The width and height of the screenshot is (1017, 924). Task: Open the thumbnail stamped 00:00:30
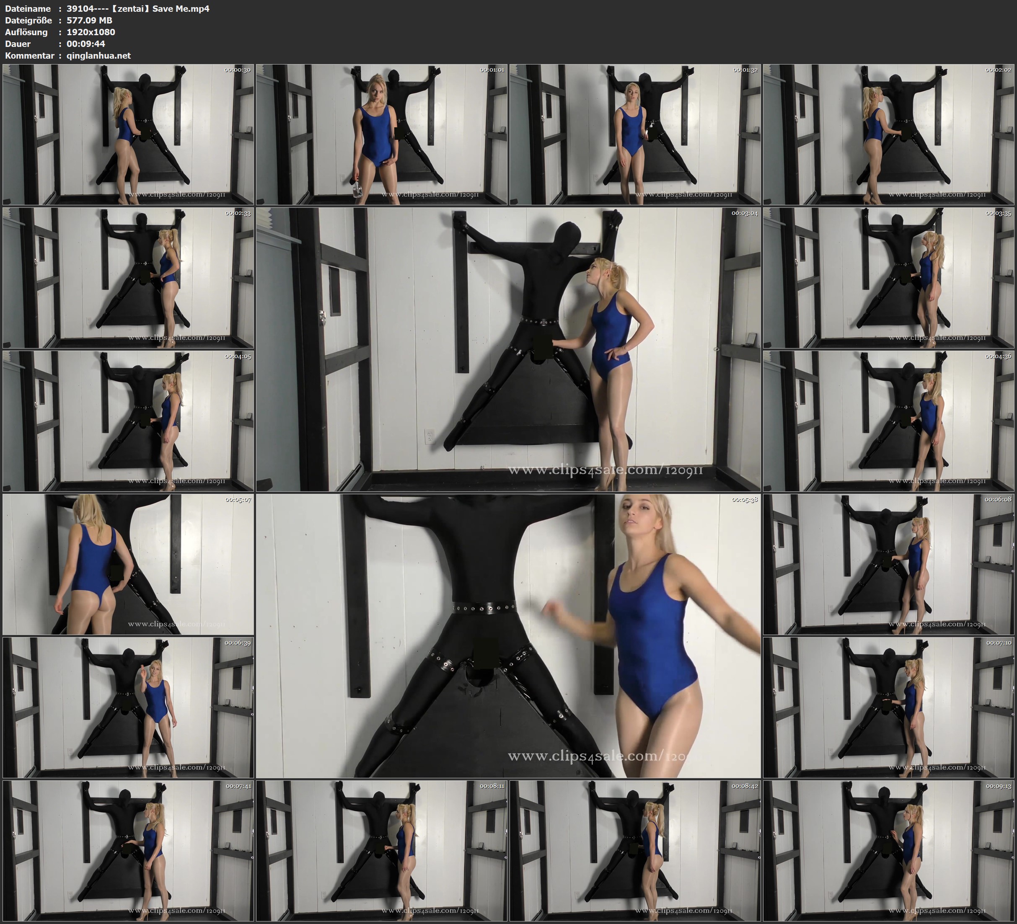click(x=128, y=134)
